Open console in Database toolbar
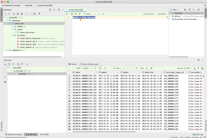Viewport: 207px width, 138px height. [x=34, y=14]
